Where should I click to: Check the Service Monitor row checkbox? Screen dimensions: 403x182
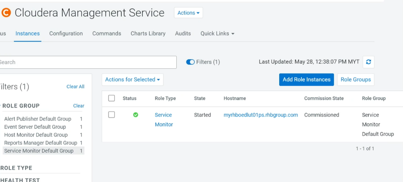pos(112,115)
